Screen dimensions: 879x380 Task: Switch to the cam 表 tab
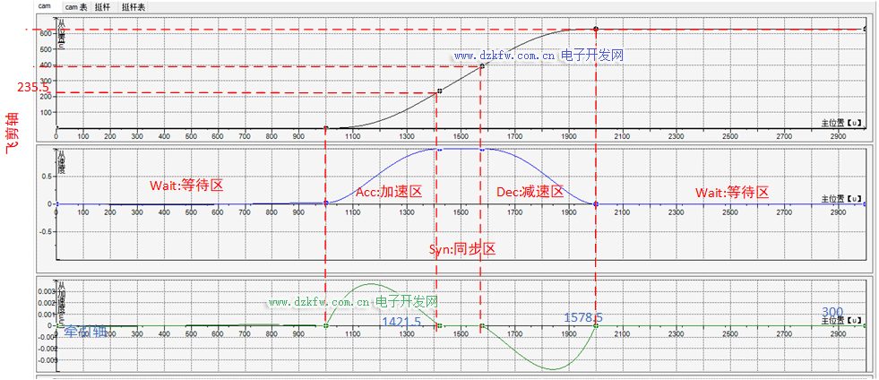click(x=76, y=6)
